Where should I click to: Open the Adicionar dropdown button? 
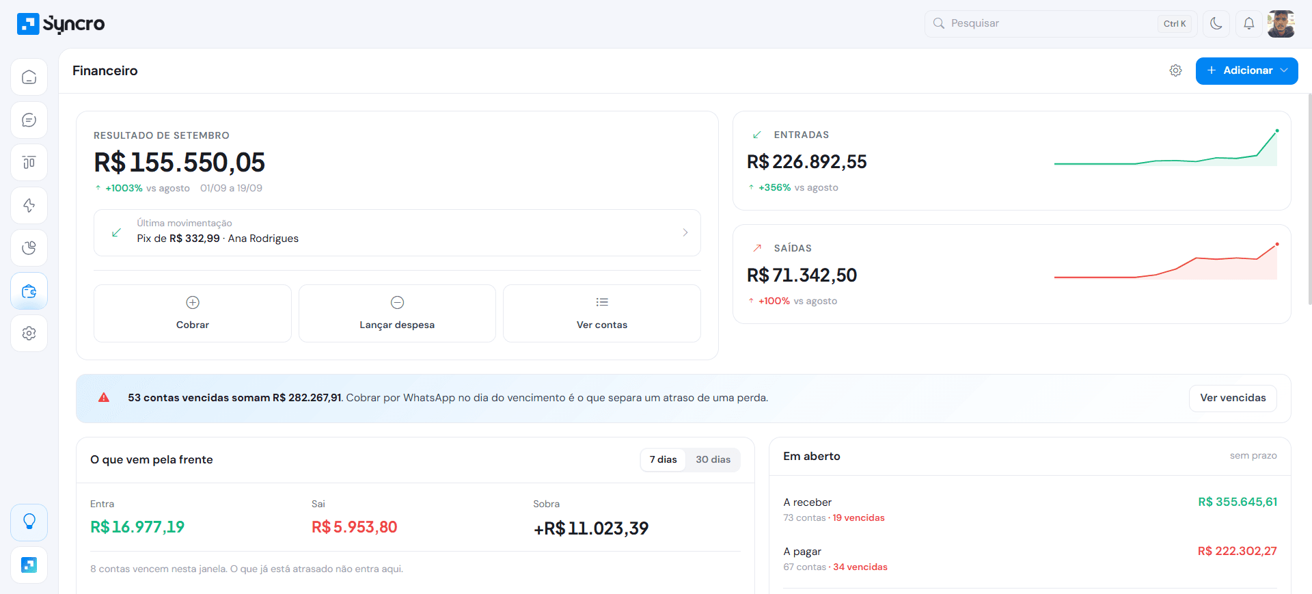pos(1246,71)
